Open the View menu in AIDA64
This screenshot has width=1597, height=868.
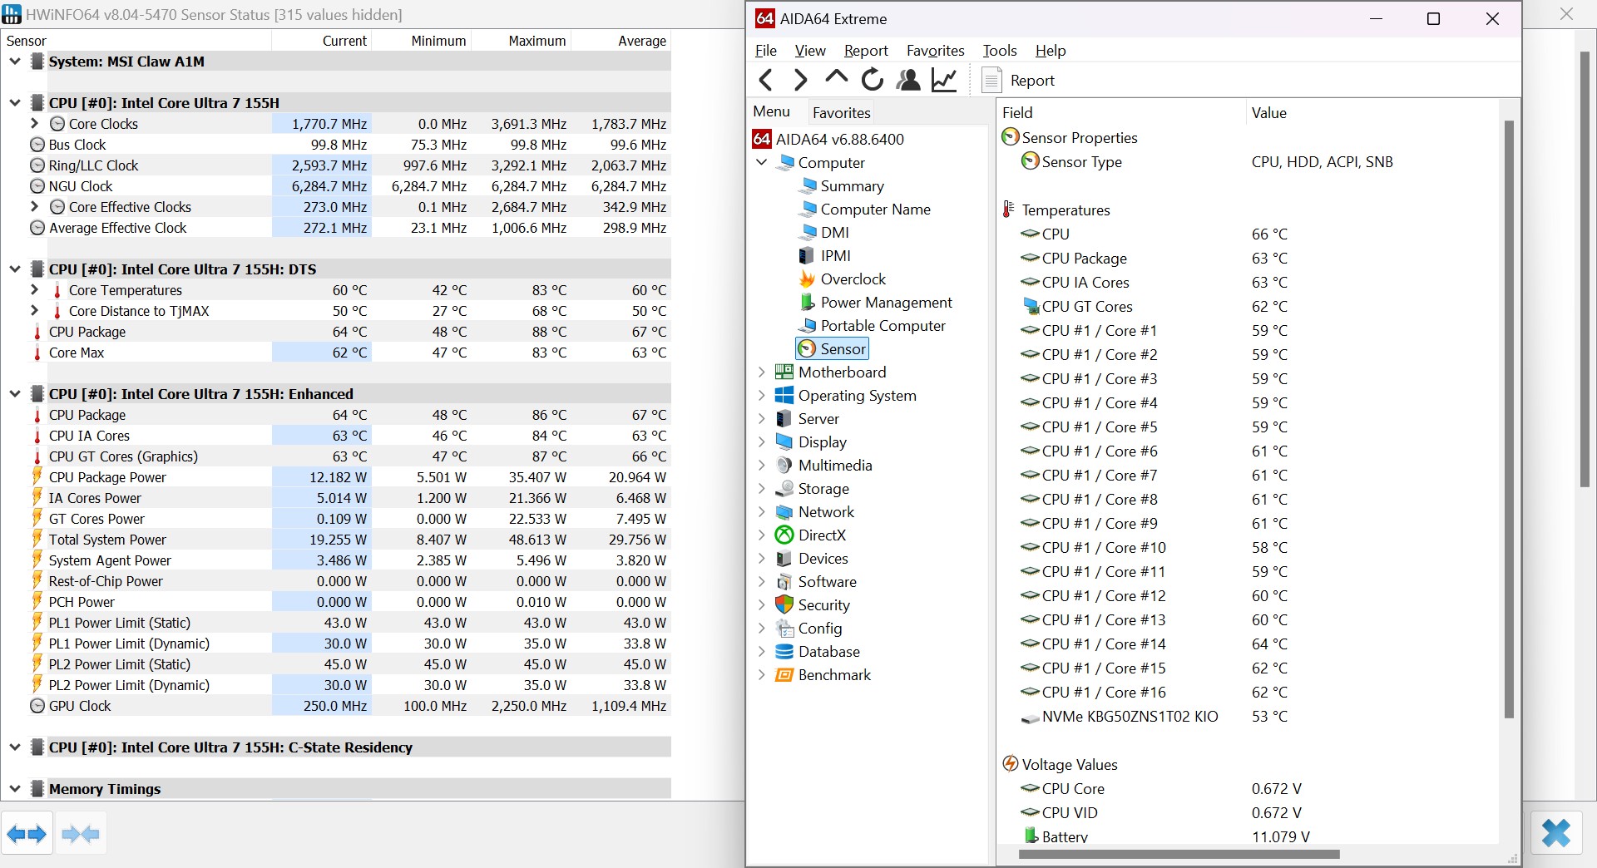click(810, 51)
